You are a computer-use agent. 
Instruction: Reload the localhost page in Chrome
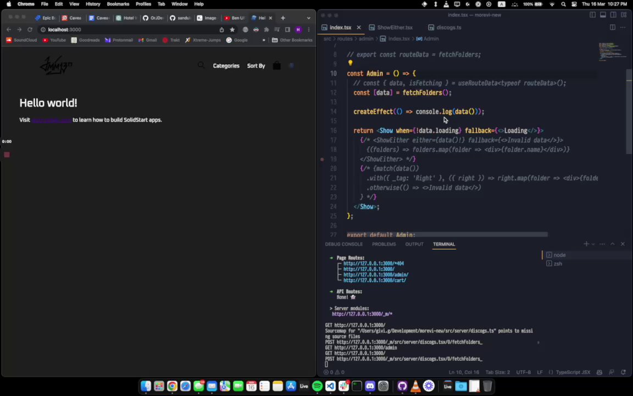[30, 30]
